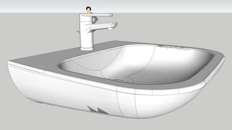Click the gray ground area at bottom left
Screen dimensions: 232x130
click(15, 114)
